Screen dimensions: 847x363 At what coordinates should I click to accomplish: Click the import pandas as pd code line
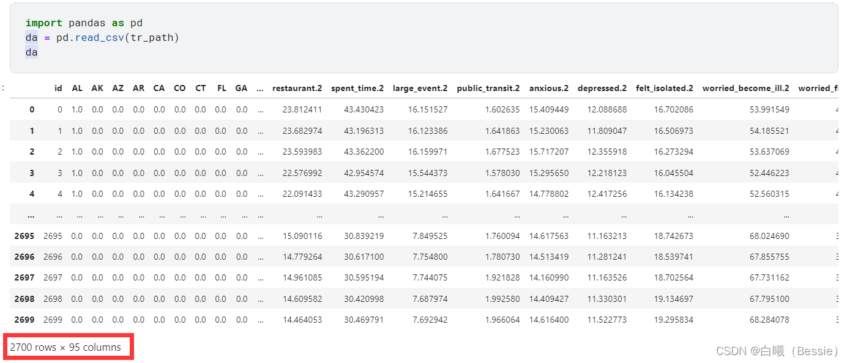86,23
